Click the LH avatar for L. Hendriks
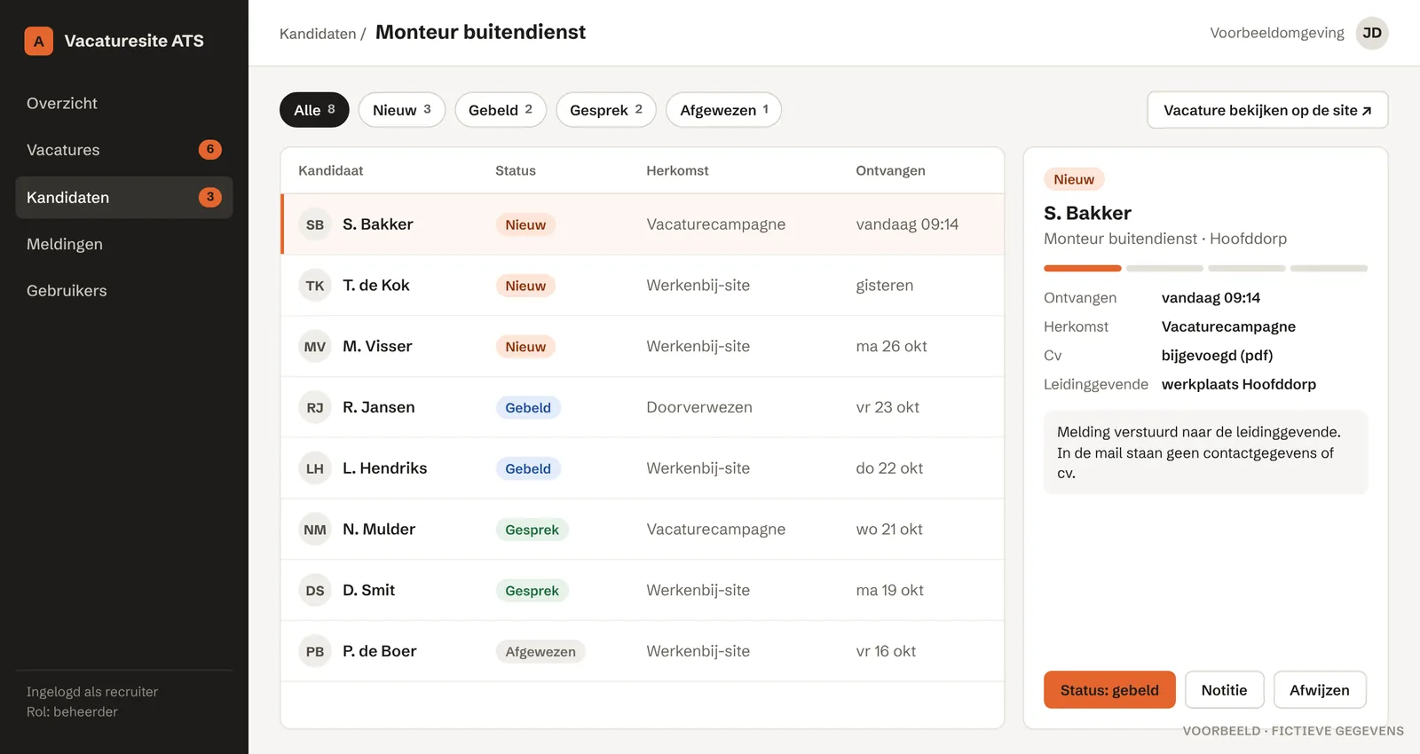The height and width of the screenshot is (754, 1420). click(x=315, y=468)
